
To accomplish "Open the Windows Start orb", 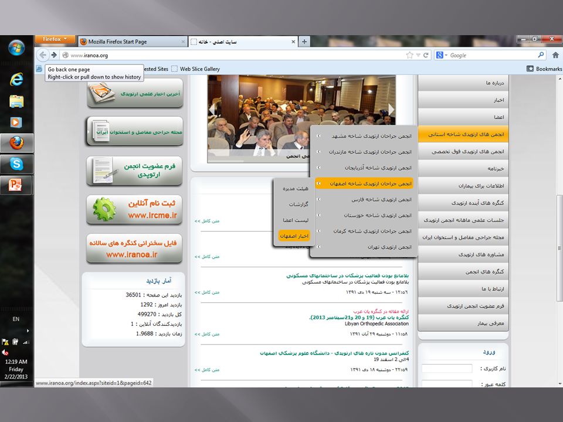I will (16, 48).
